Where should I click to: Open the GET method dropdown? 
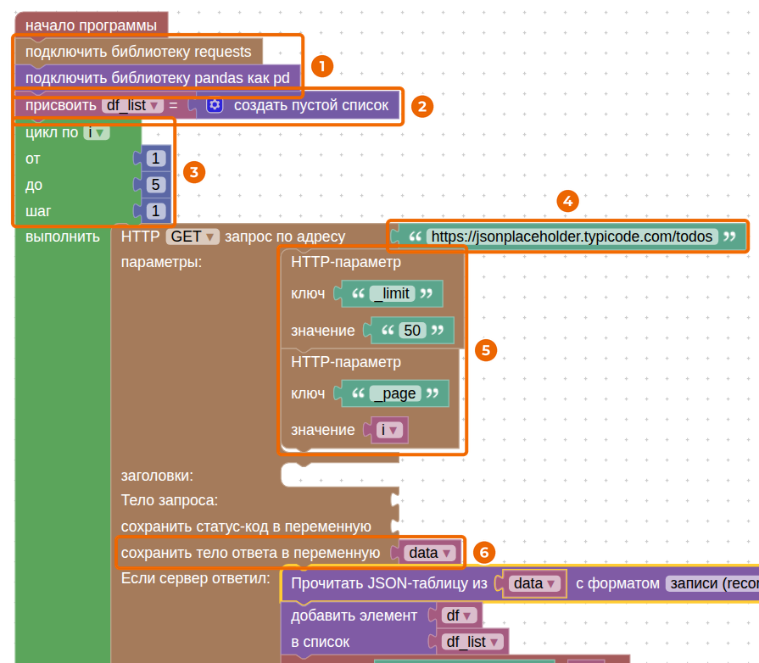point(193,237)
